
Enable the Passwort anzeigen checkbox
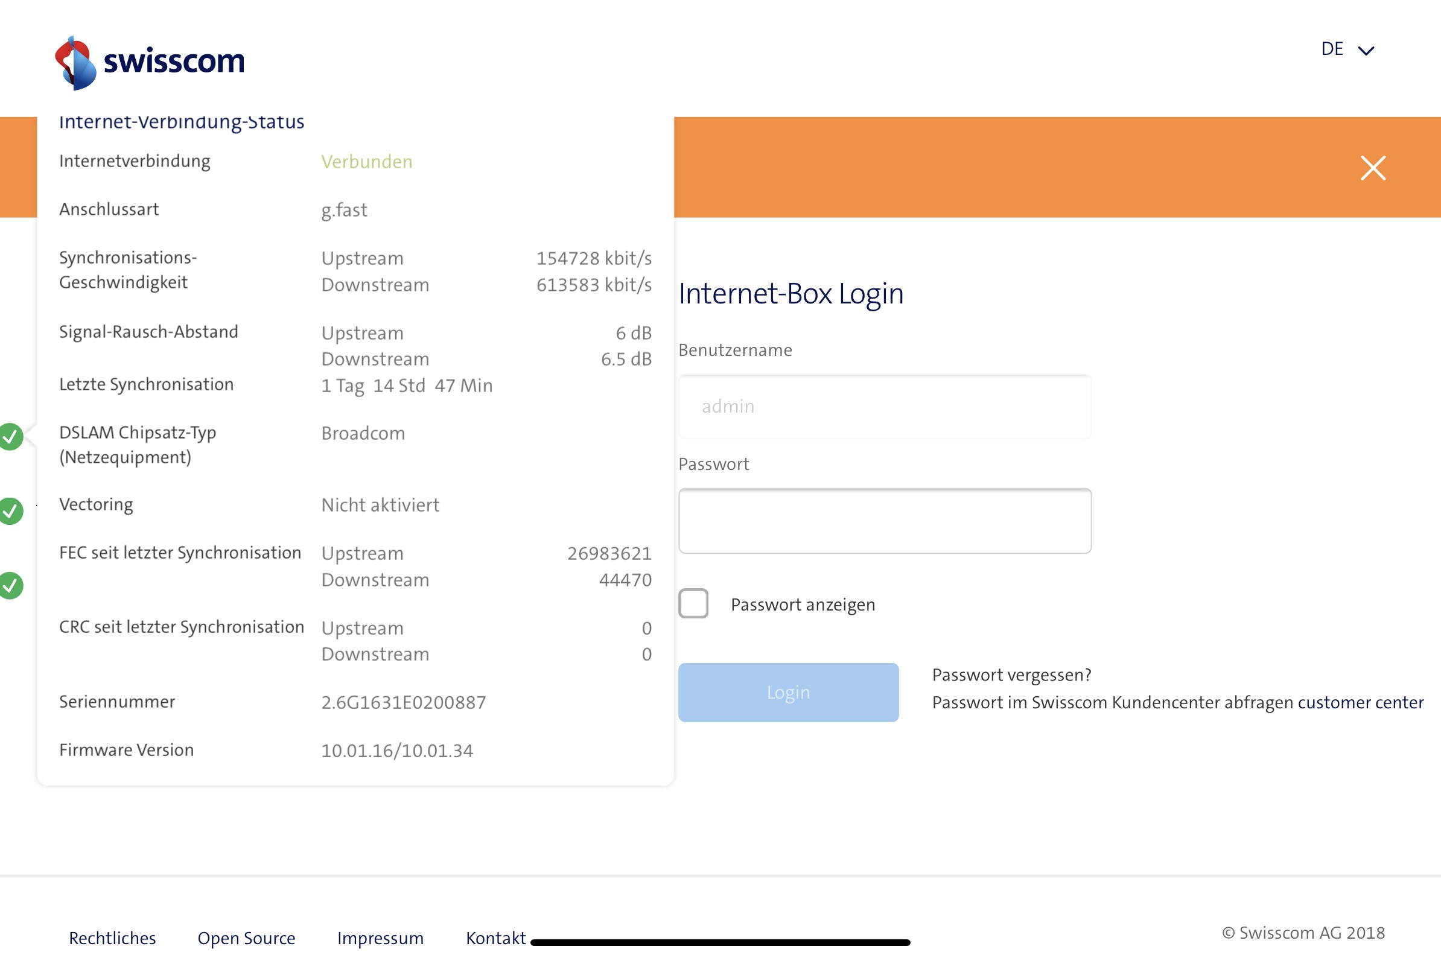pyautogui.click(x=693, y=603)
